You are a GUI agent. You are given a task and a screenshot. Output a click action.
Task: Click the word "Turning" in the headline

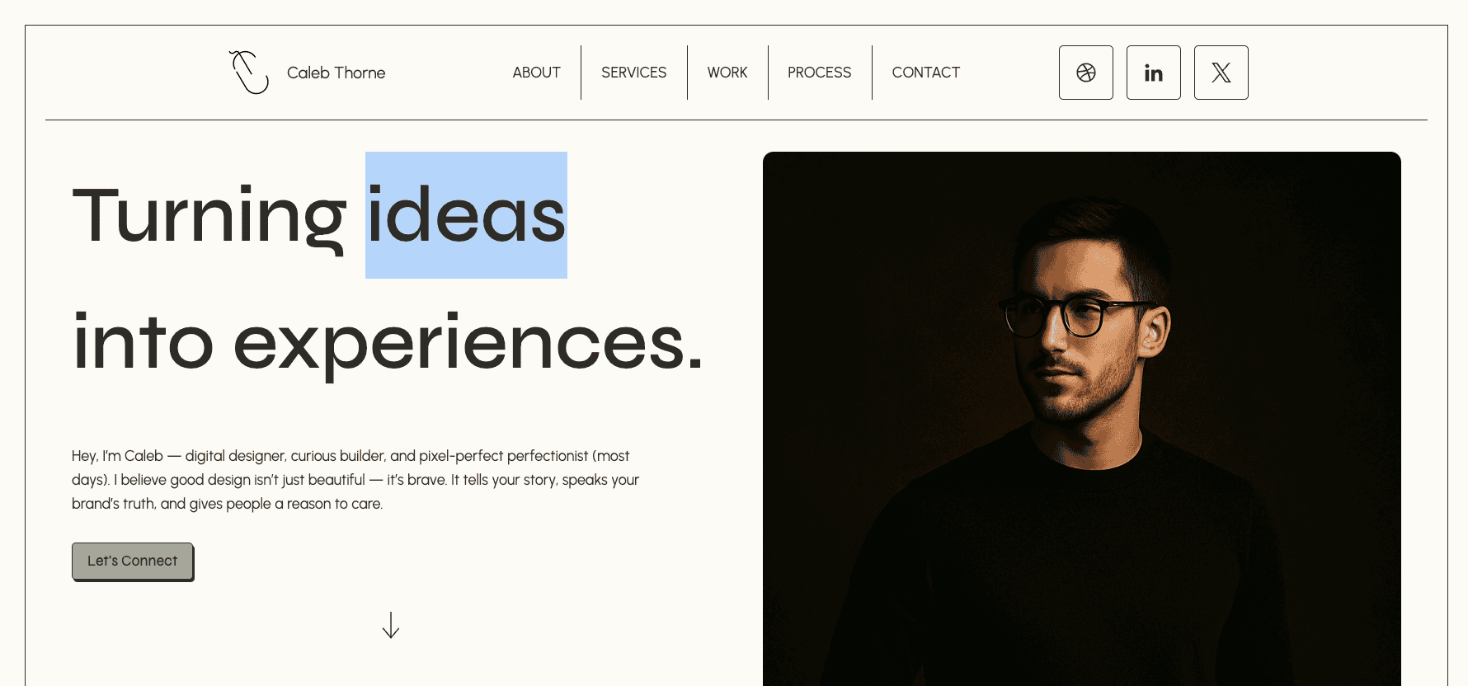(209, 216)
